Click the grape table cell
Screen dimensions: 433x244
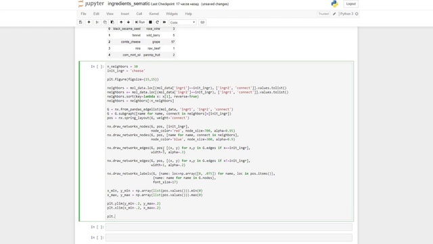coord(156,42)
